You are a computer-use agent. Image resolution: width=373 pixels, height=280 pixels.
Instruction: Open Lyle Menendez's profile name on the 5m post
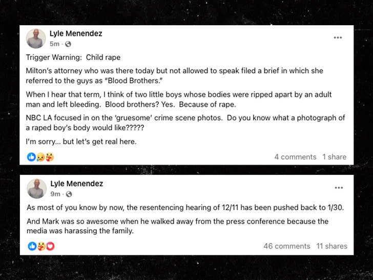point(76,34)
